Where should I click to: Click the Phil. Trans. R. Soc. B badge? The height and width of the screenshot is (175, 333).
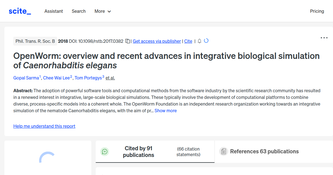[x=35, y=41]
